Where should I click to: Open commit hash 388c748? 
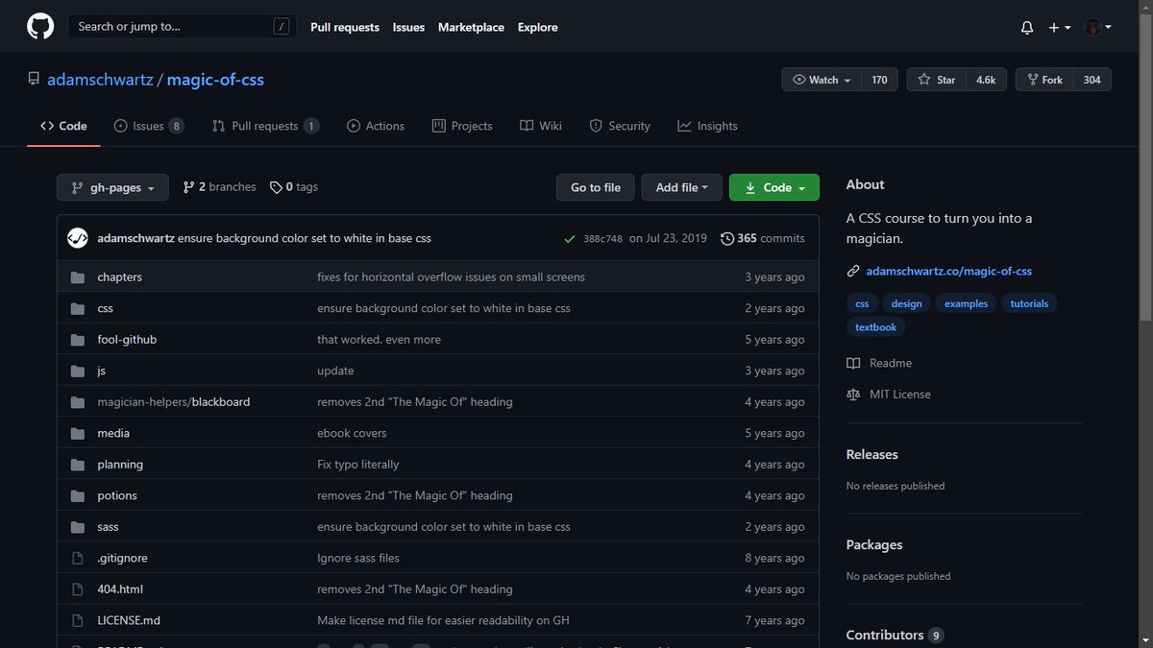point(602,238)
